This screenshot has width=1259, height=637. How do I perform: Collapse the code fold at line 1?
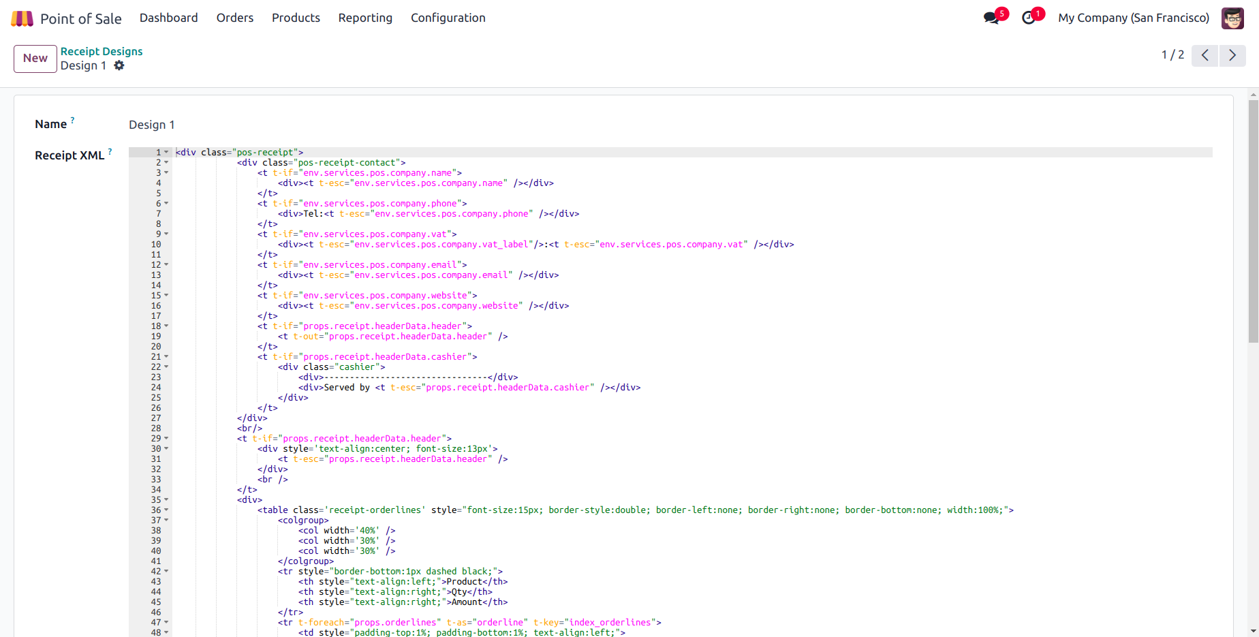(x=166, y=153)
